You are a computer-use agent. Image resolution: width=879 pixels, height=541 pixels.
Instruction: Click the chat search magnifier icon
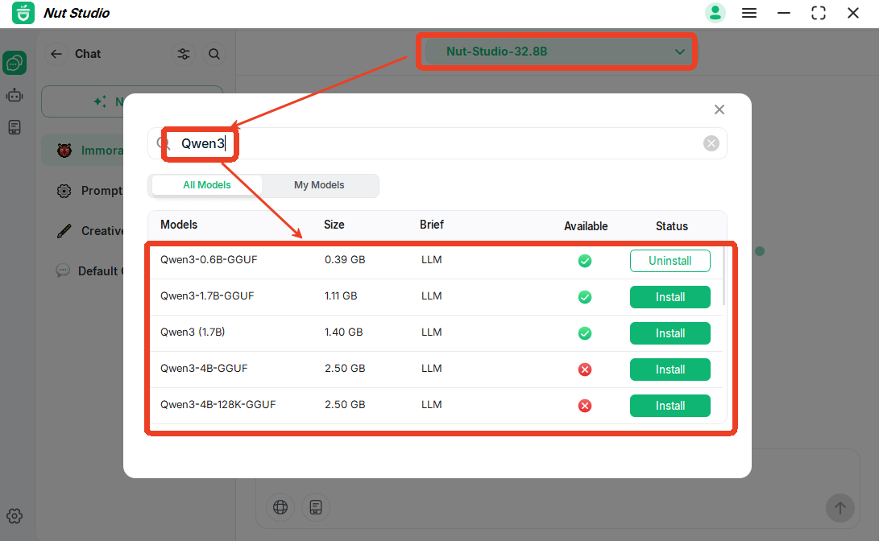pos(214,54)
